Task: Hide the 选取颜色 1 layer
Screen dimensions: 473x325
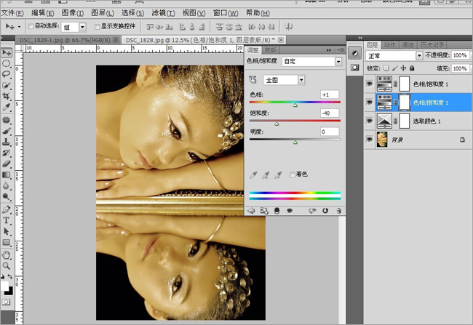Action: [x=370, y=121]
